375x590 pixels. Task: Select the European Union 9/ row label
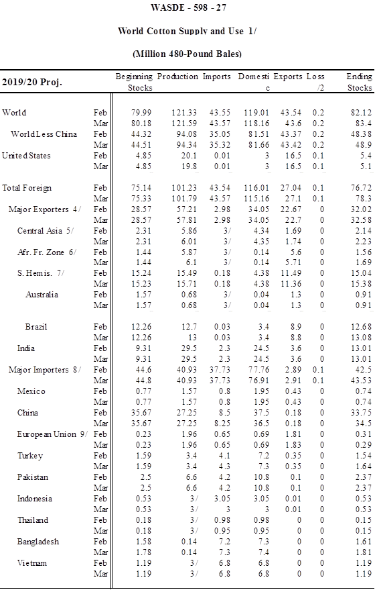click(52, 434)
